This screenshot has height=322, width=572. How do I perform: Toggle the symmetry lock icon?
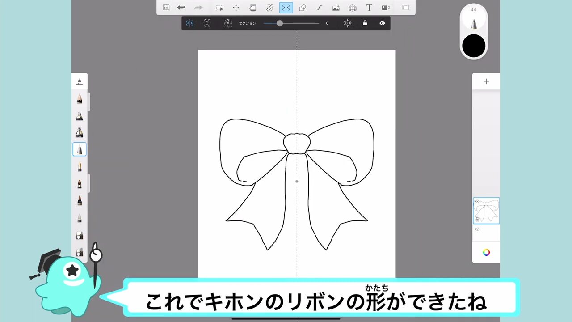point(365,23)
